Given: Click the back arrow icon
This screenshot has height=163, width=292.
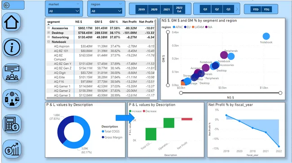Looking at the screenshot, I should (7, 5).
